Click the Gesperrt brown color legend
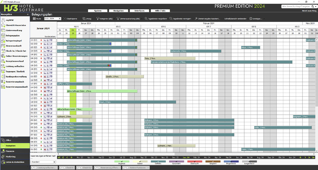This screenshot has width=318, height=170. (x=213, y=161)
